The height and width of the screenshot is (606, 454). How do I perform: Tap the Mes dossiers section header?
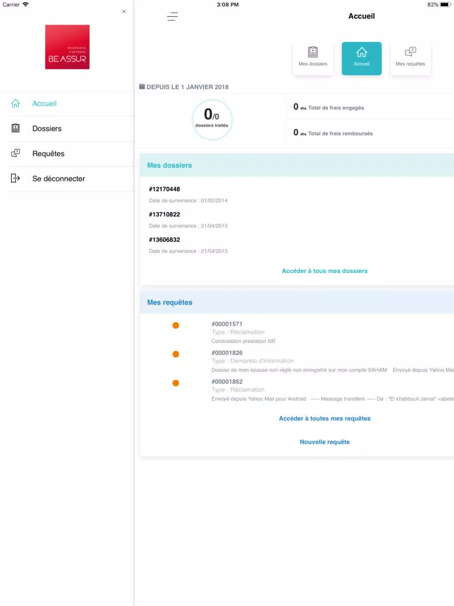pos(296,165)
